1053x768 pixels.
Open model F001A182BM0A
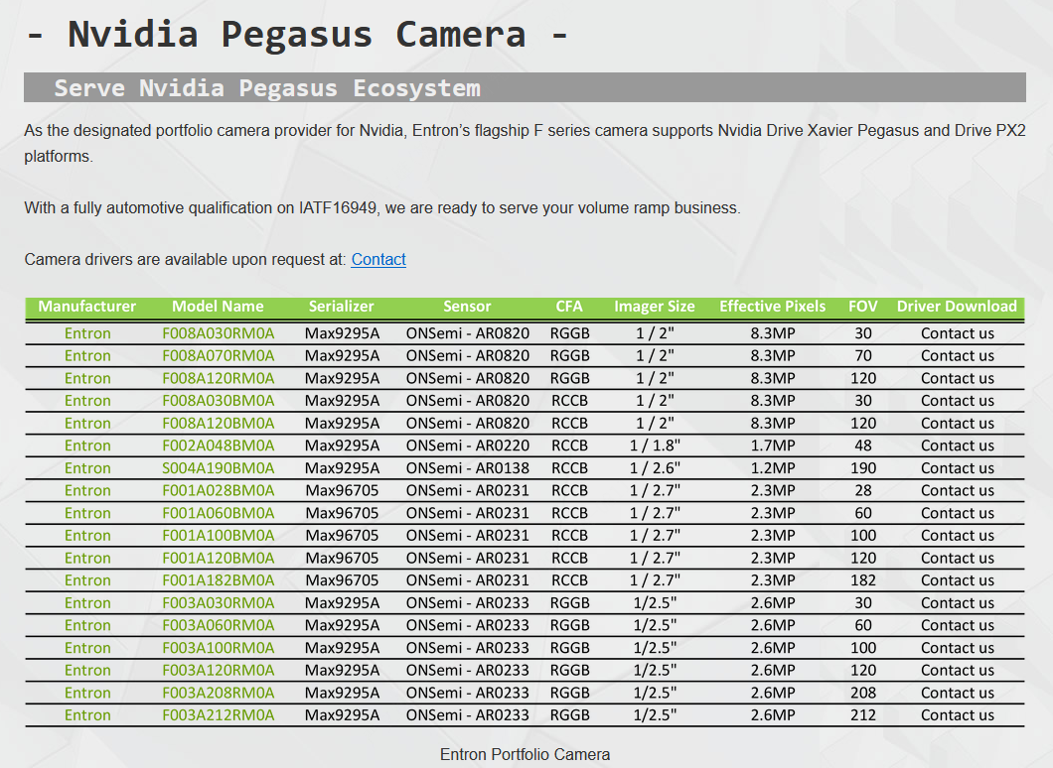(219, 580)
